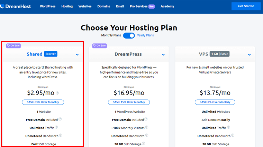Click the On Sale tag on DreamPress
263x147 pixels.
point(99,46)
